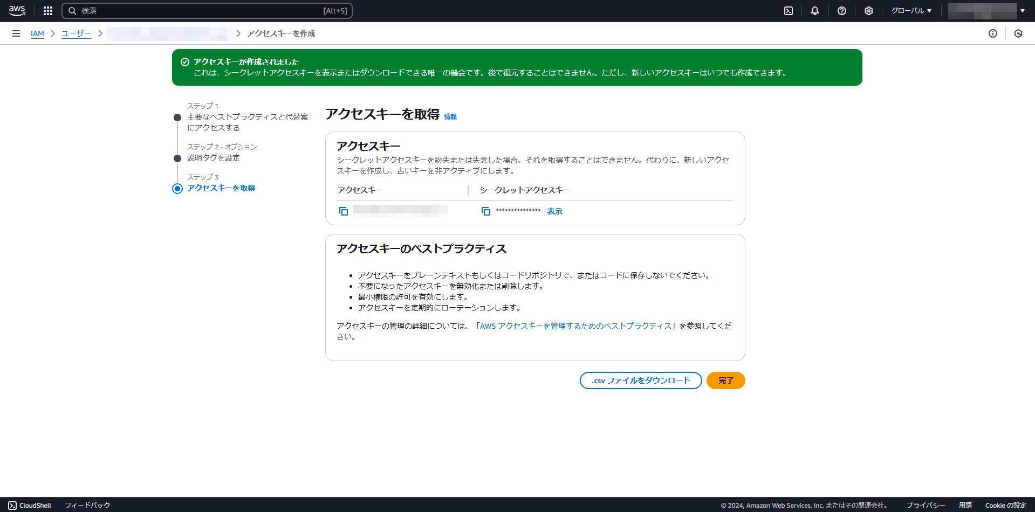The image size is (1035, 512).
Task: Open the 用語 footer link
Action: [965, 506]
